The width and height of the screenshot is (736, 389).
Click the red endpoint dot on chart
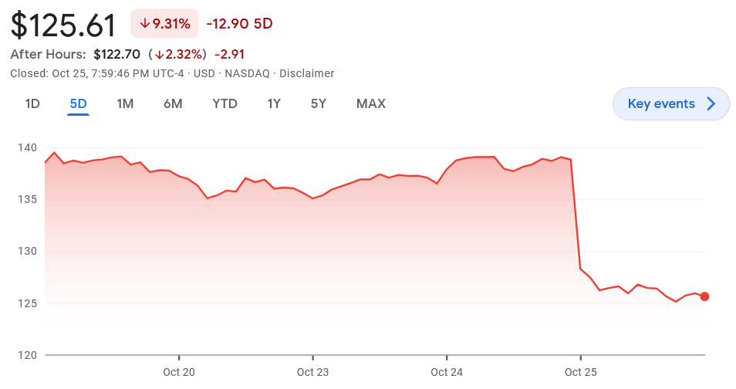pos(704,296)
